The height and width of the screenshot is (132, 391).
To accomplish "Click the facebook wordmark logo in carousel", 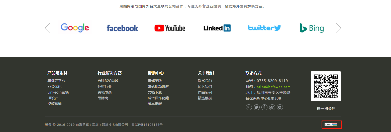I will coord(122,28).
